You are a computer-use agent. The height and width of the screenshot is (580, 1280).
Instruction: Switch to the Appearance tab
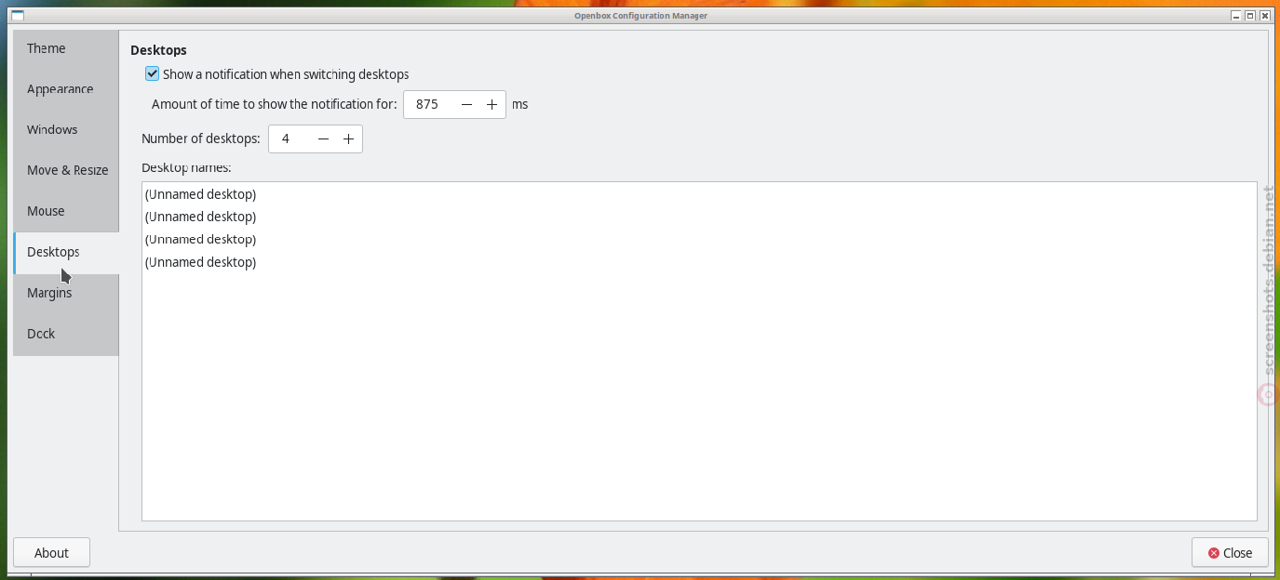tap(66, 89)
